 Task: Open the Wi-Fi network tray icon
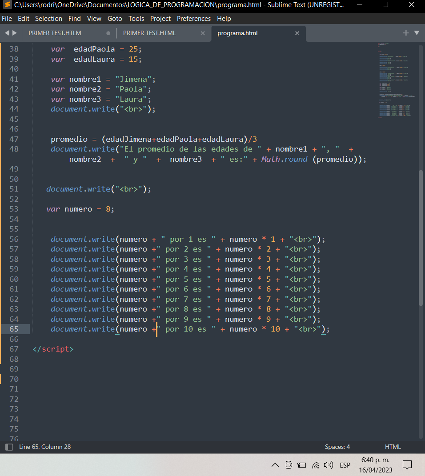coord(316,465)
